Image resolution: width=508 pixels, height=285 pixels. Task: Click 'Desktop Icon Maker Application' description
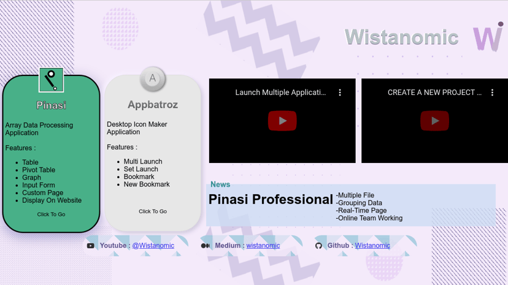(137, 128)
